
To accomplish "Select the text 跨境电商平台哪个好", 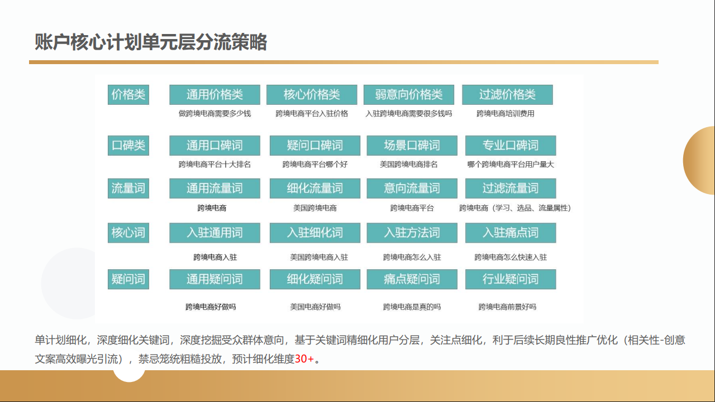I will 315,164.
